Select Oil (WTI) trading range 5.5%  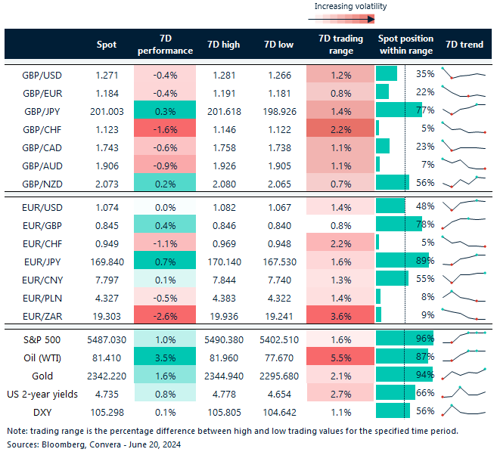(340, 356)
